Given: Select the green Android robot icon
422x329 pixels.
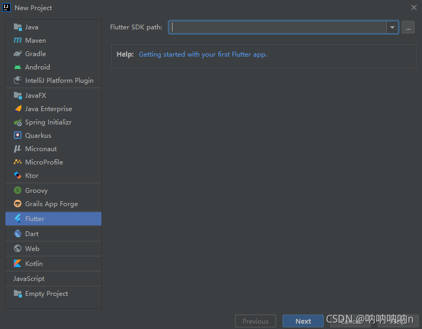Looking at the screenshot, I should pos(18,67).
